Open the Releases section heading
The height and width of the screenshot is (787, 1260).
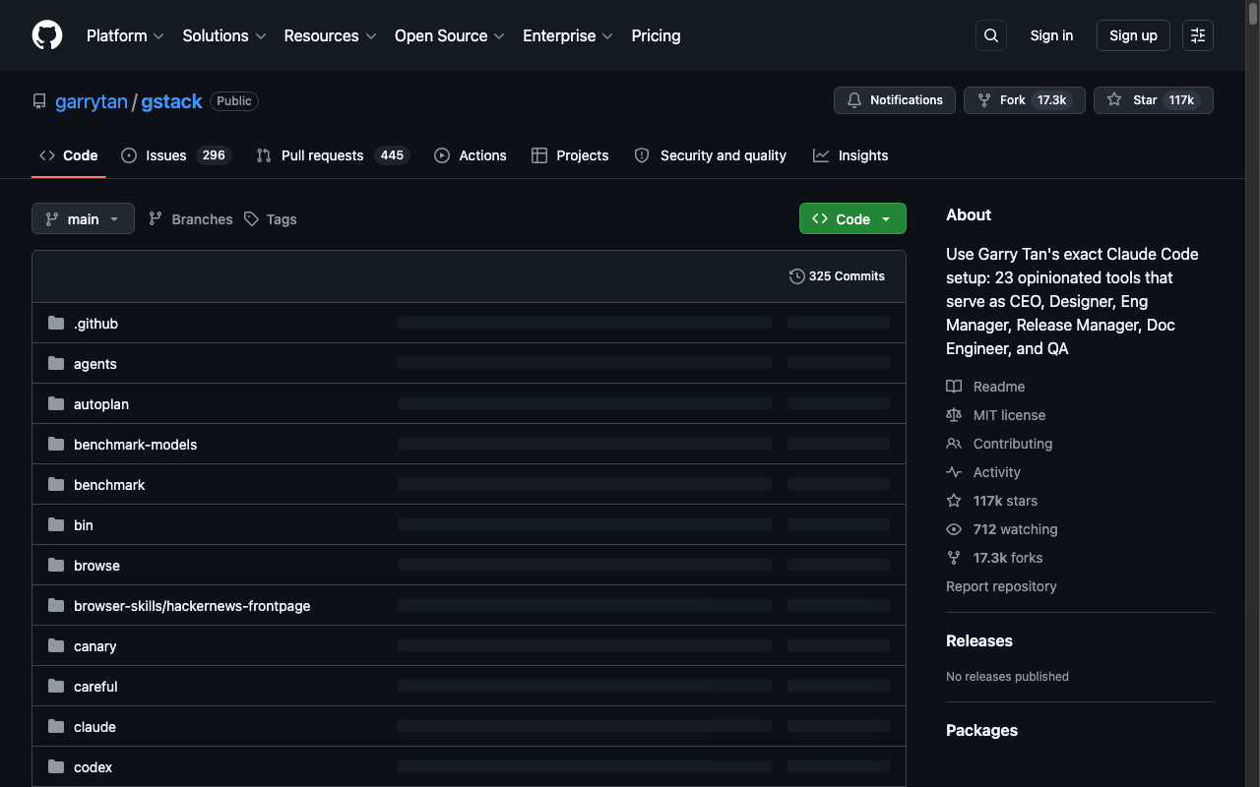click(979, 640)
